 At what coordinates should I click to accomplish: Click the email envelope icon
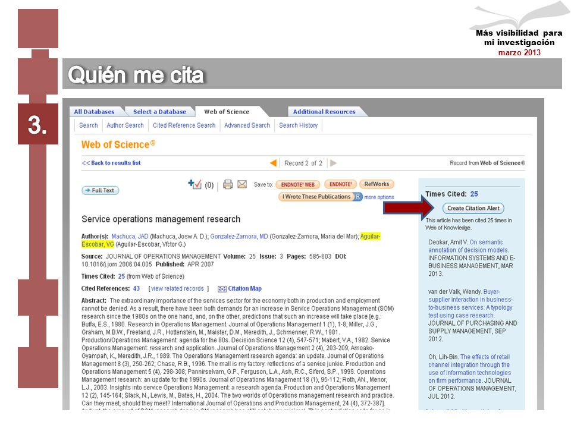[x=242, y=184]
